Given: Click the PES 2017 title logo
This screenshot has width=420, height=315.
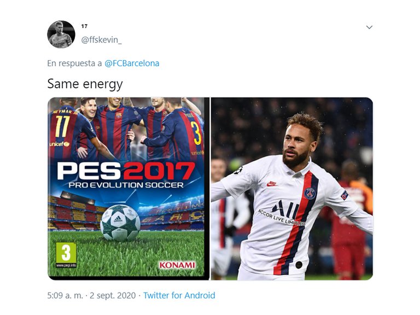Looking at the screenshot, I should point(126,171).
